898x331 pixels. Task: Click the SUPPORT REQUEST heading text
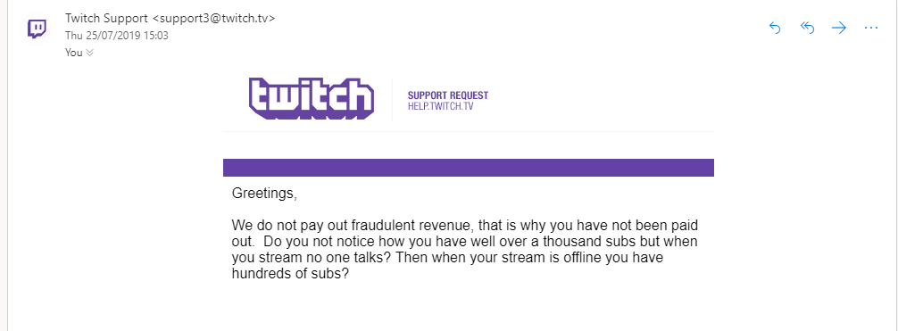448,95
